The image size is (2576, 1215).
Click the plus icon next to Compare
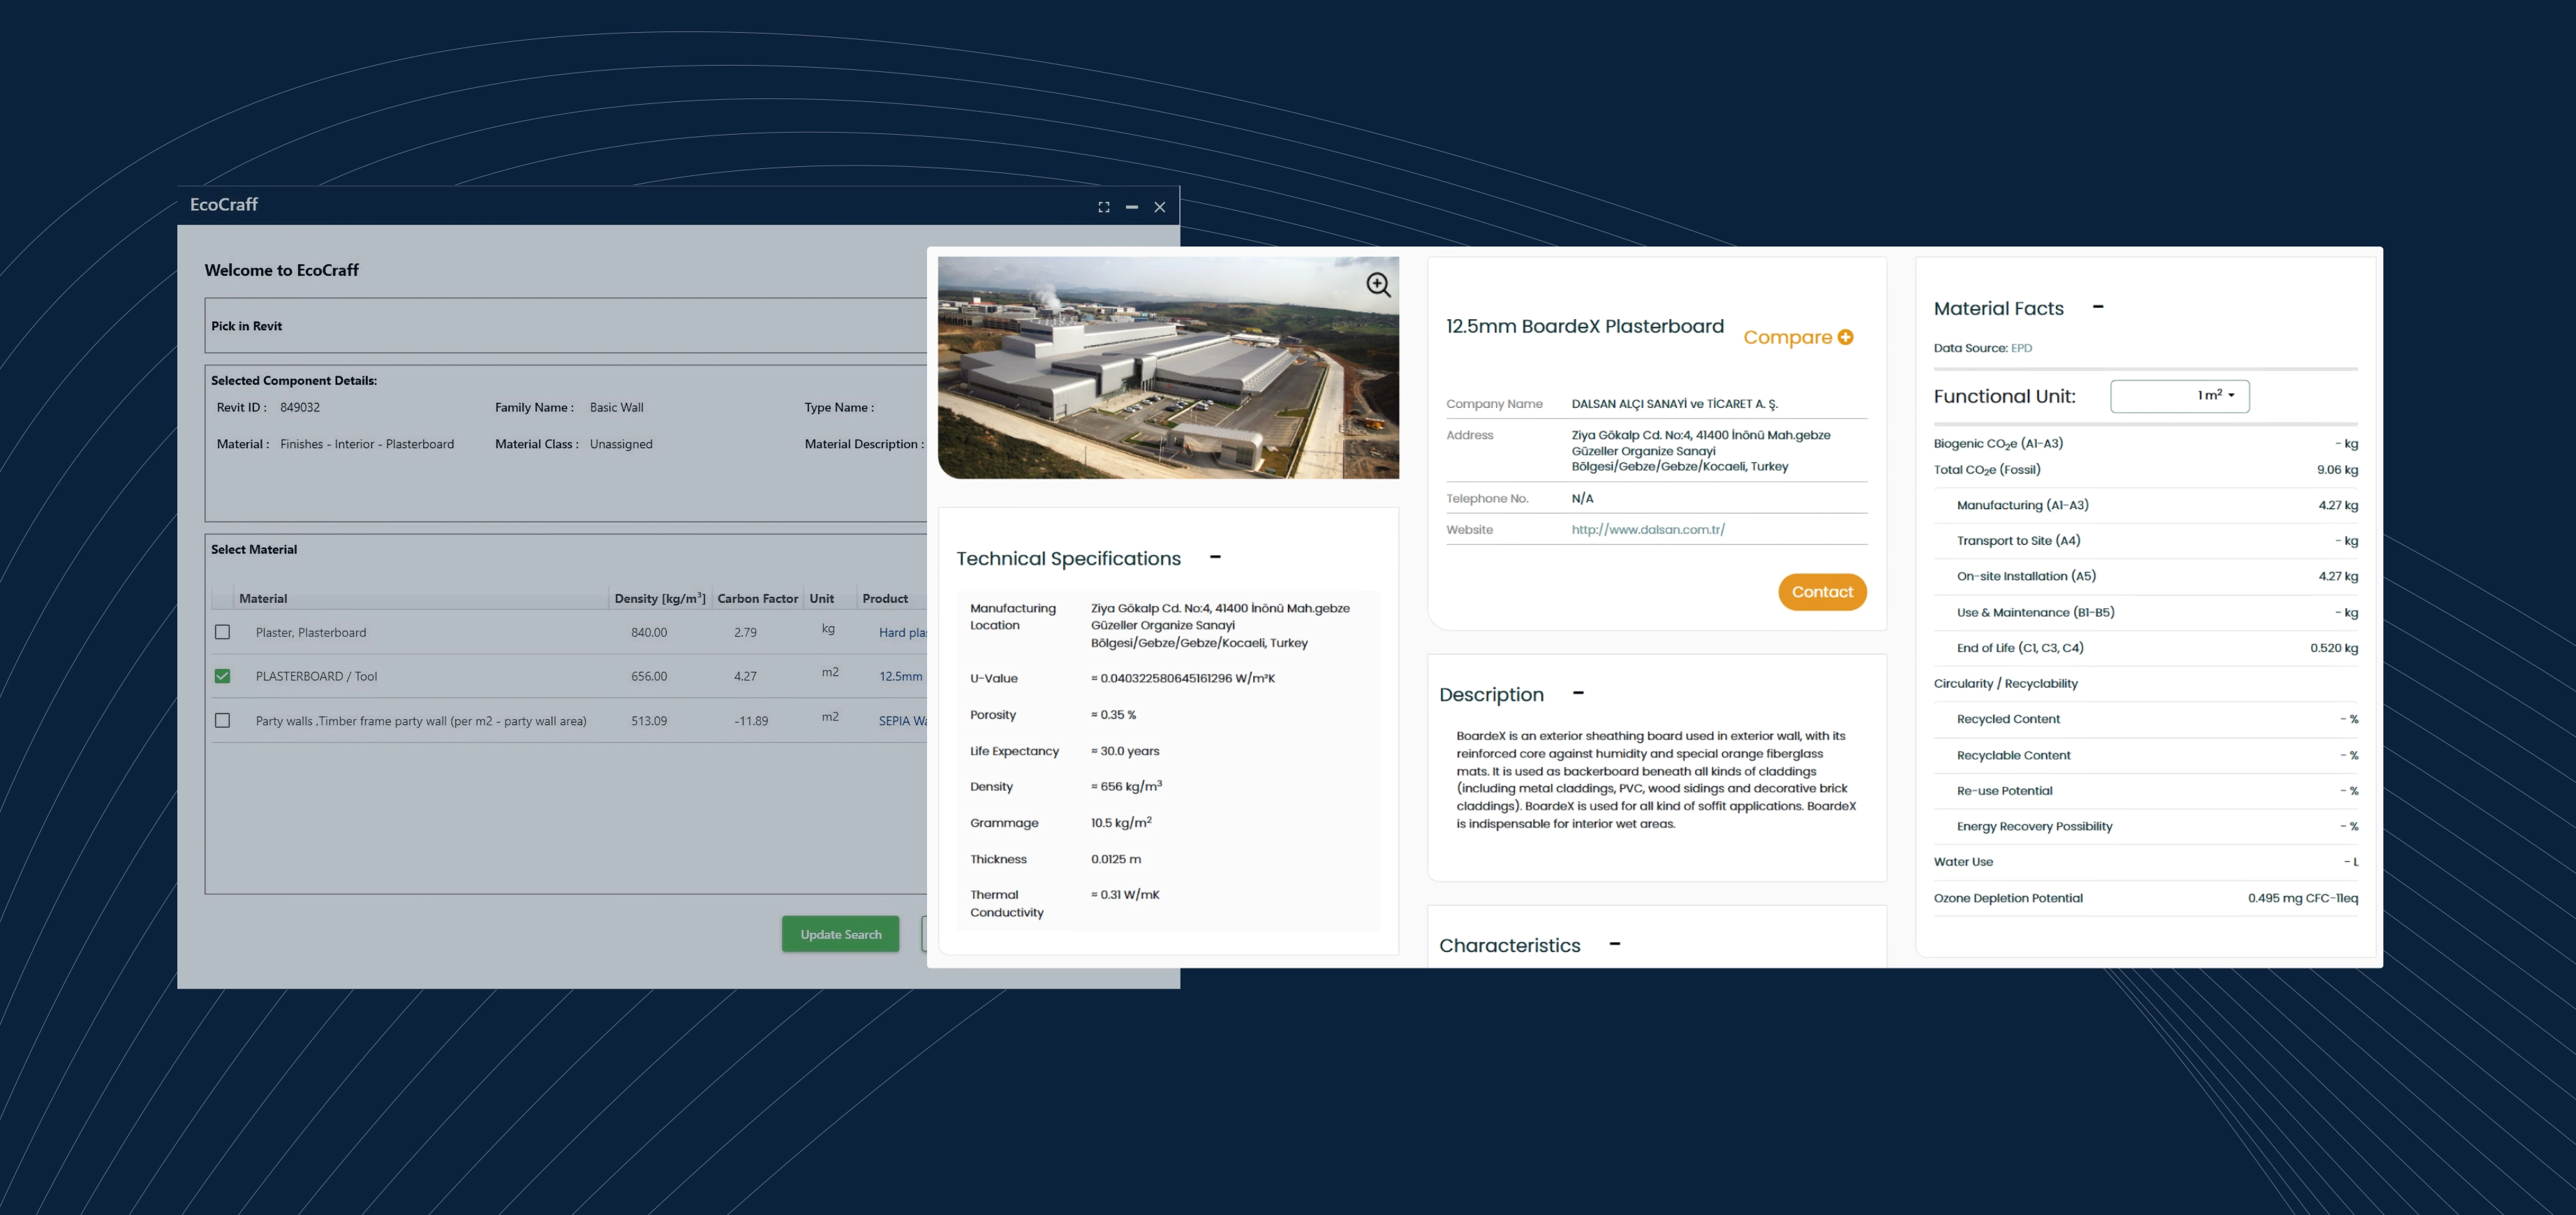[1845, 337]
